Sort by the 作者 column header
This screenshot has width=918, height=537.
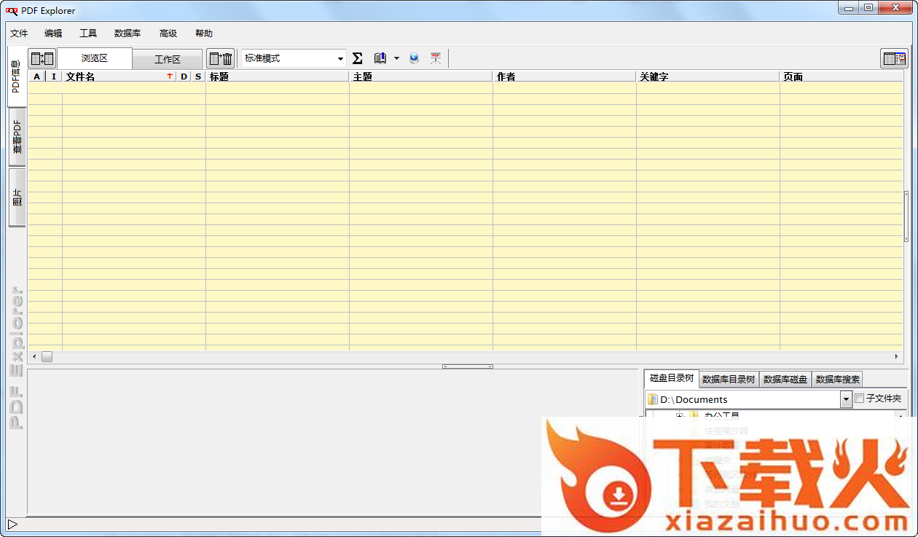click(x=565, y=77)
